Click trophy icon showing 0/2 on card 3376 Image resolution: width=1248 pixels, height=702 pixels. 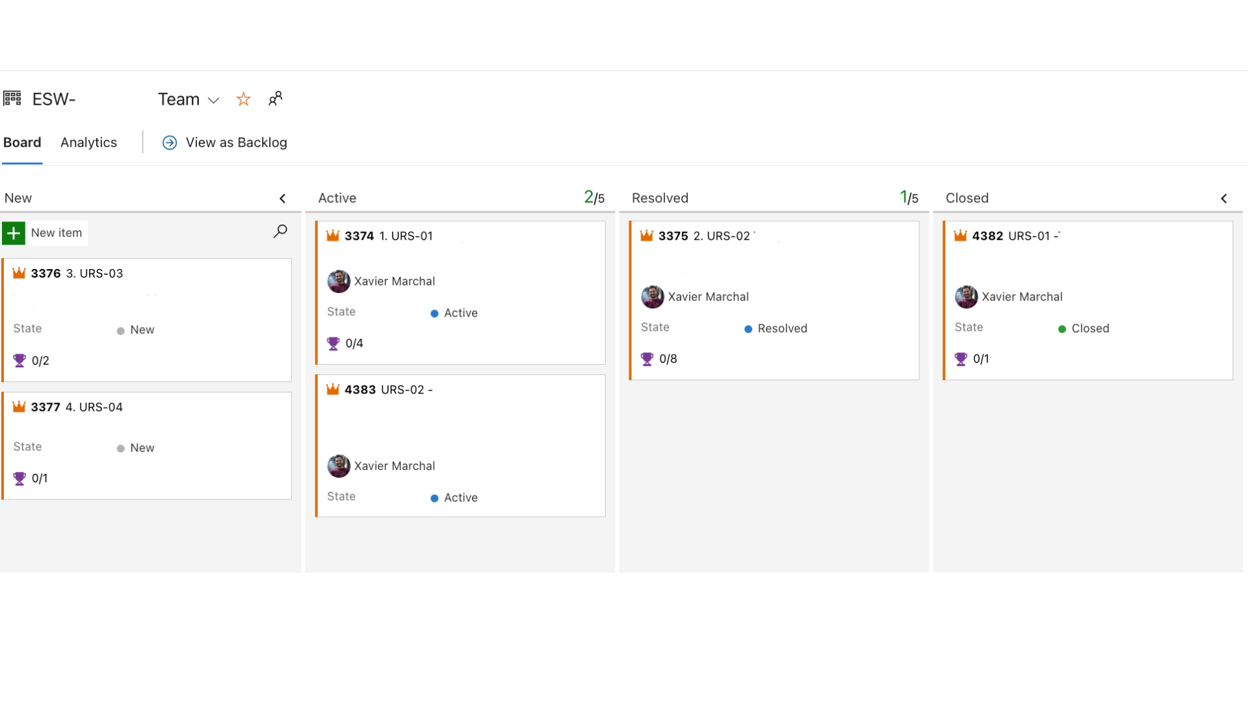19,360
